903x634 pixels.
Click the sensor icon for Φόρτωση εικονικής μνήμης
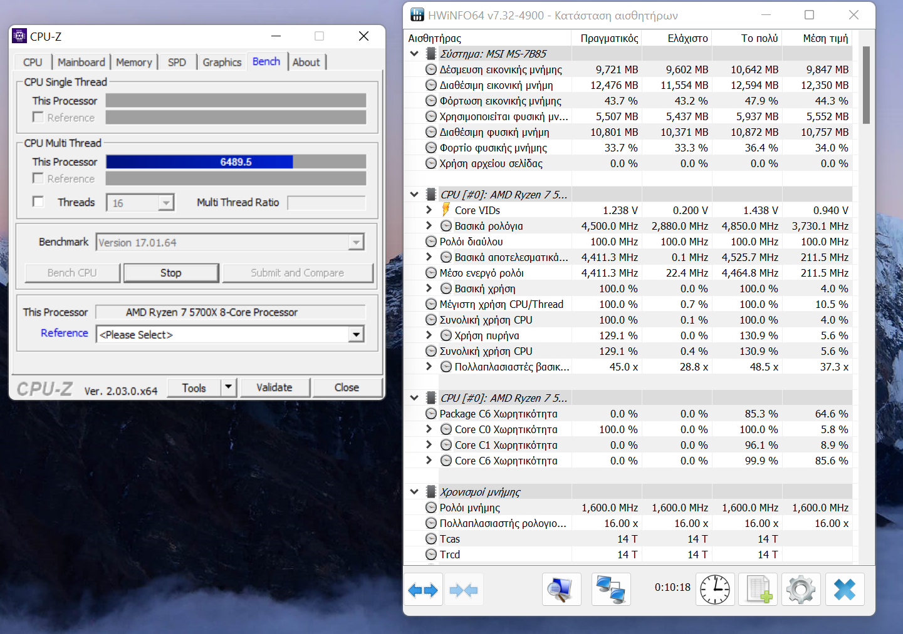pos(431,101)
